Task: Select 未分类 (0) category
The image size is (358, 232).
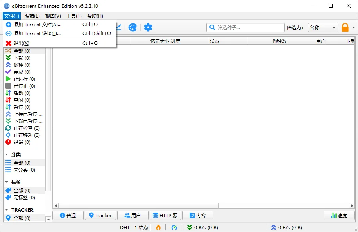Action: [25, 170]
